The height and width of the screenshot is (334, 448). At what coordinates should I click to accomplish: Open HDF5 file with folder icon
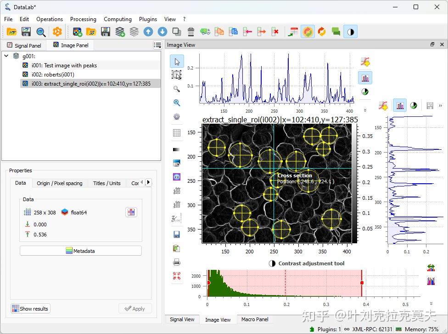click(12, 32)
